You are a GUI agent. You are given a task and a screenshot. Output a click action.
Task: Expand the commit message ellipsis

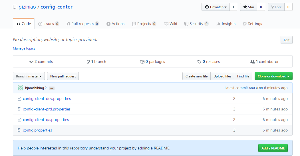51,88
